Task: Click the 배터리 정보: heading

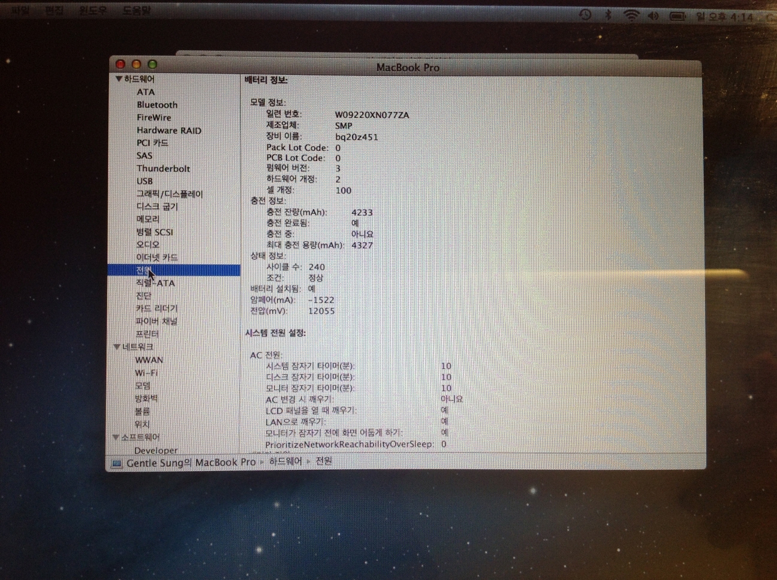Action: pyautogui.click(x=266, y=80)
